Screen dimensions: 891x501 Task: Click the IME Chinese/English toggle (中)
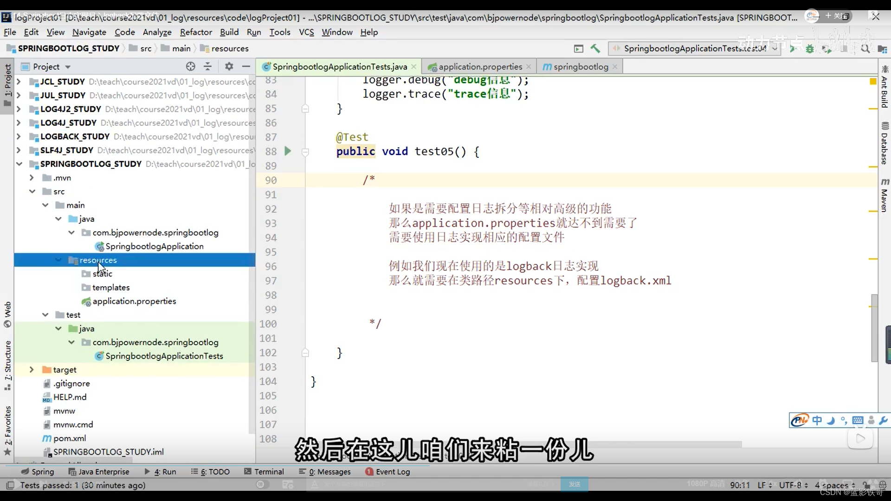tap(817, 420)
